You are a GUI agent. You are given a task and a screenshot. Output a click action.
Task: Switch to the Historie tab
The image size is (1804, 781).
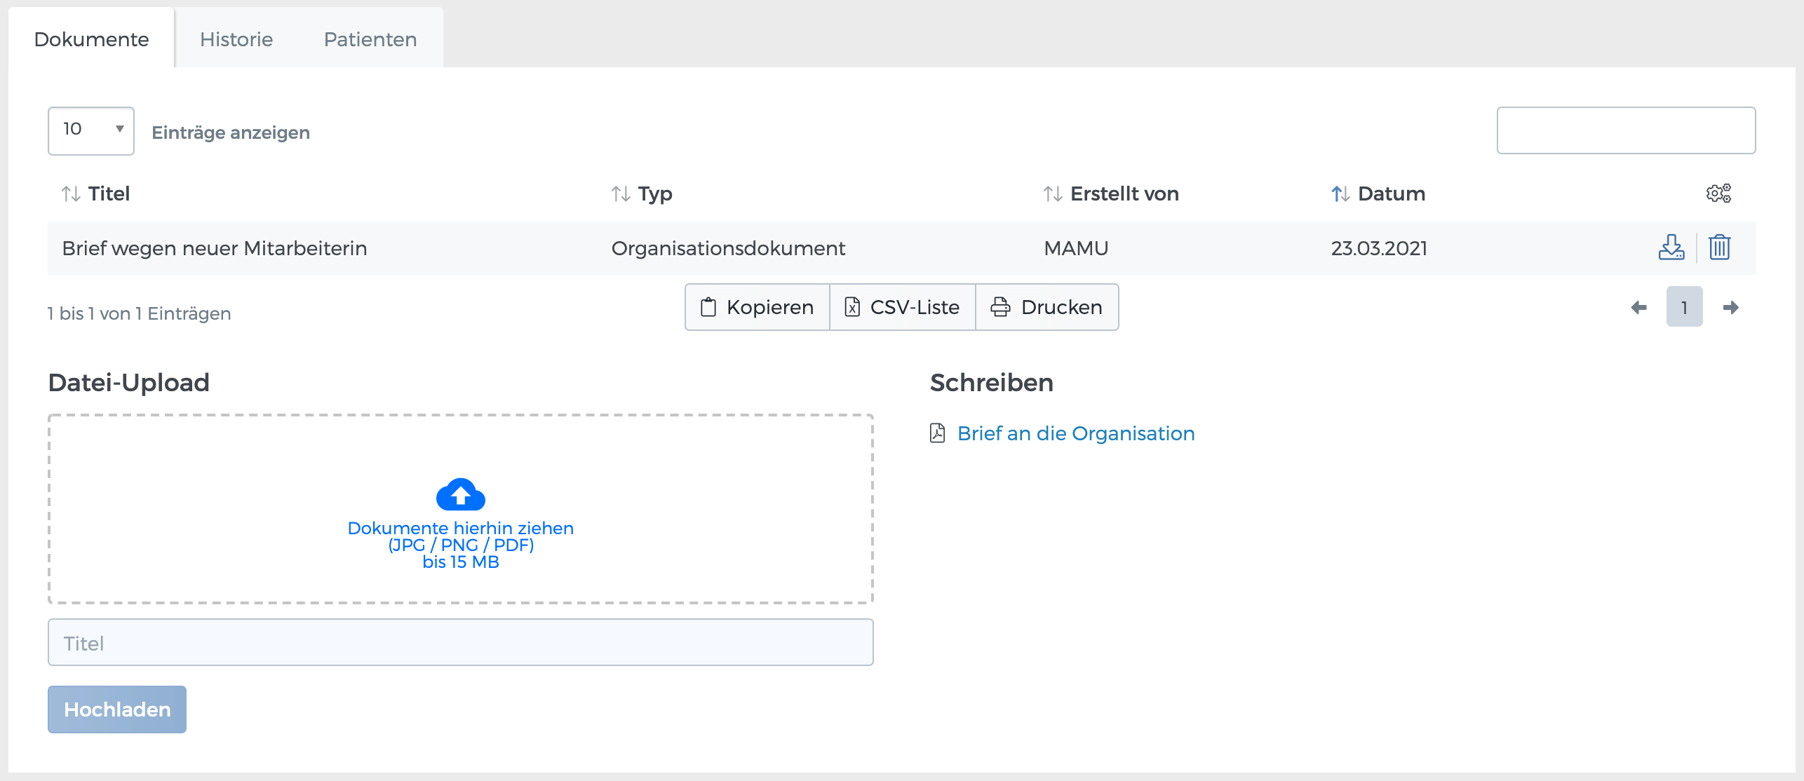click(x=236, y=39)
